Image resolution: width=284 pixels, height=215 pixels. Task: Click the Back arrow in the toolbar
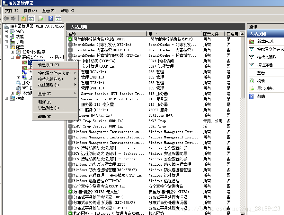tap(6, 18)
